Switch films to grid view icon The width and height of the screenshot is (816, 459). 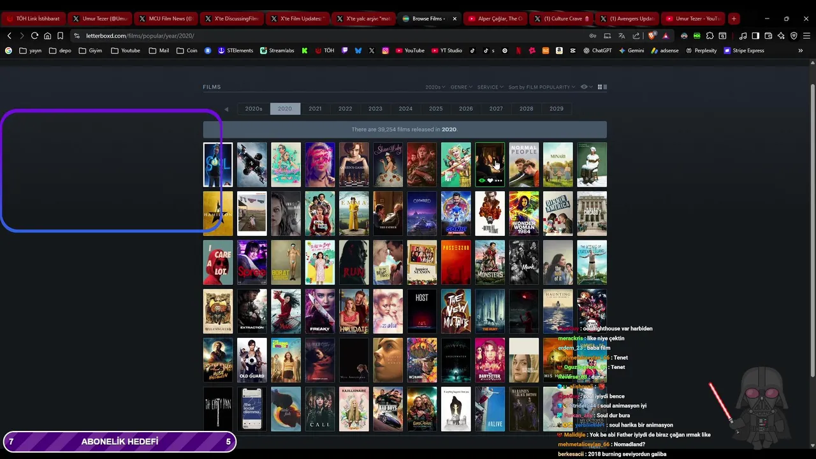pyautogui.click(x=600, y=87)
